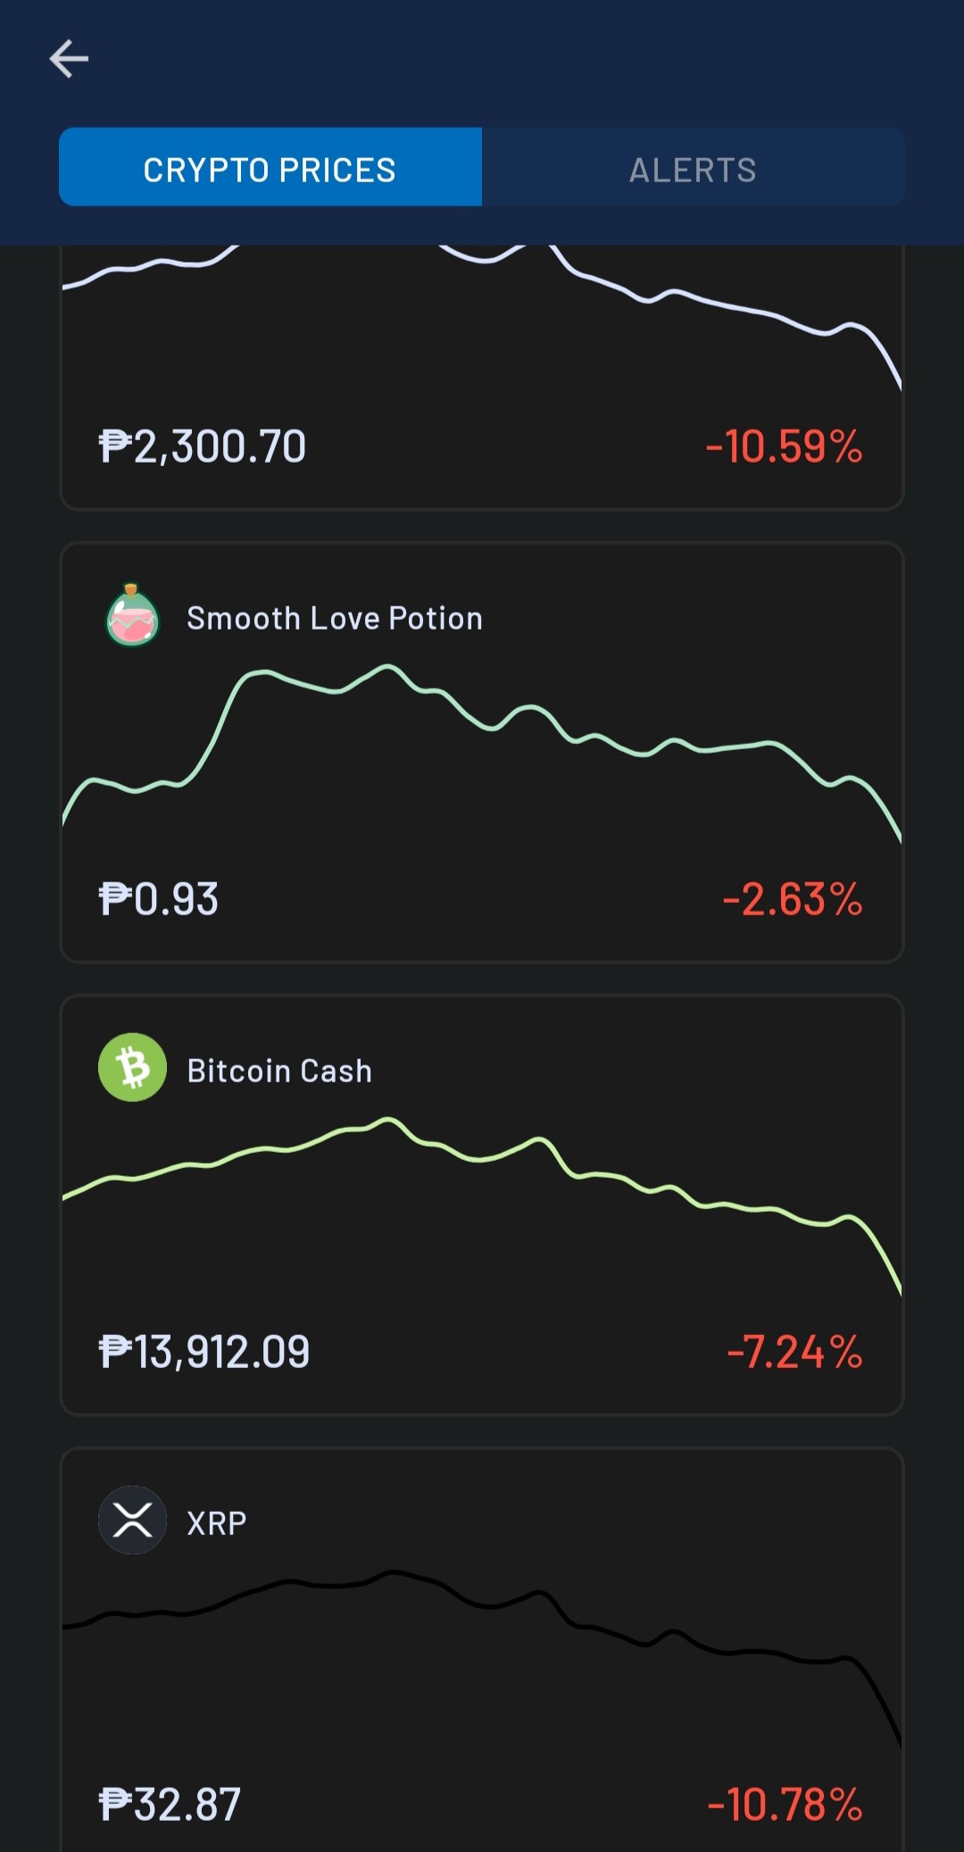Viewport: 964px width, 1852px height.
Task: View the XRP black price chart
Action: 482,1658
